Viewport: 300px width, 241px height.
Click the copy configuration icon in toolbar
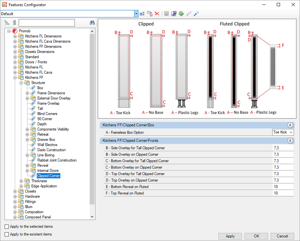click(150, 14)
